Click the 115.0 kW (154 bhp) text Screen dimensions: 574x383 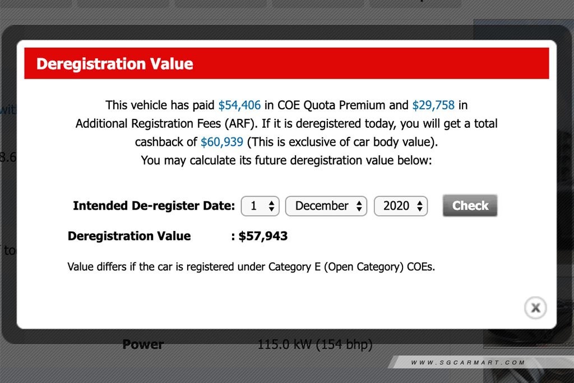click(315, 344)
